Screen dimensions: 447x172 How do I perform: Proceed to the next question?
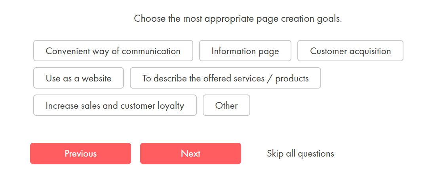coord(191,153)
